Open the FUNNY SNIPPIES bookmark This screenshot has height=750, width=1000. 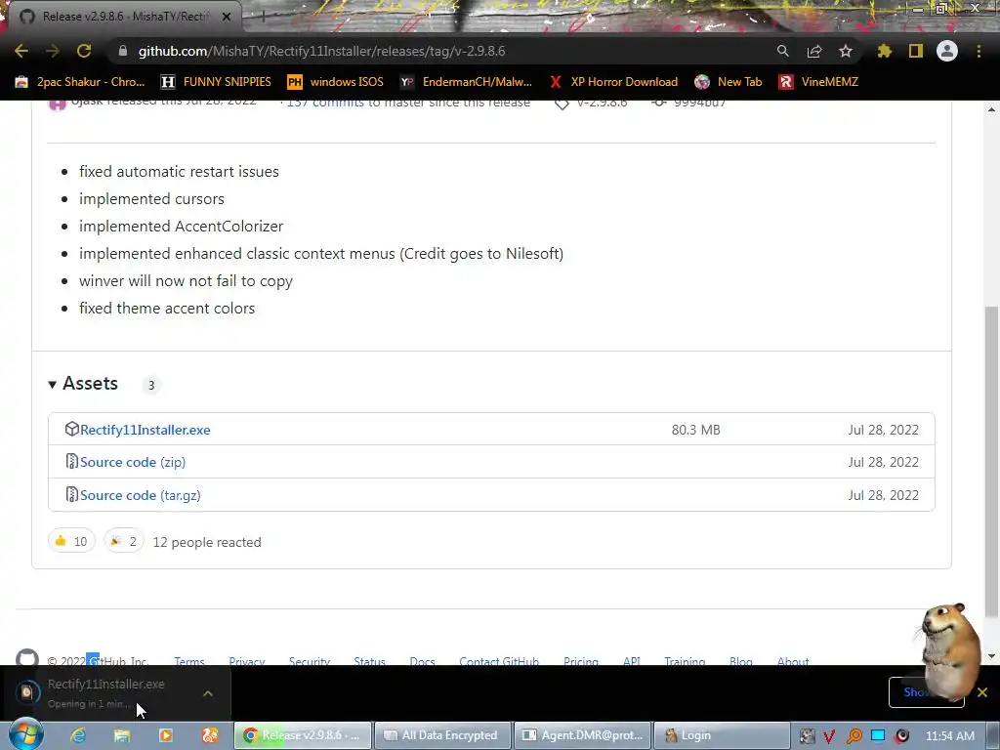tap(216, 82)
